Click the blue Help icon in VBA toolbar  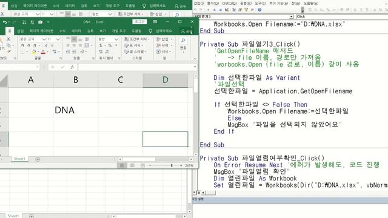259,10
